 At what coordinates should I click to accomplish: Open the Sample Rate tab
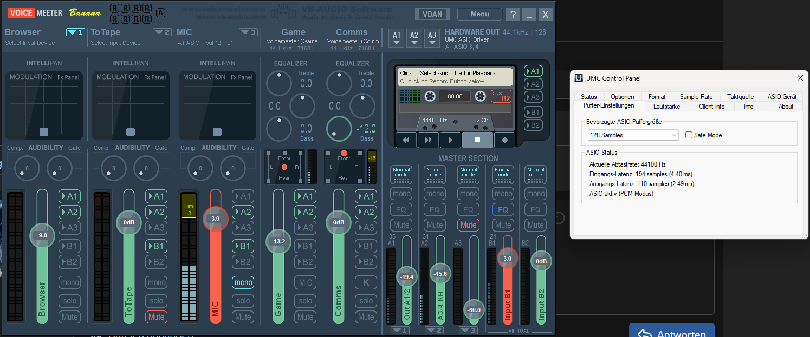coord(696,97)
